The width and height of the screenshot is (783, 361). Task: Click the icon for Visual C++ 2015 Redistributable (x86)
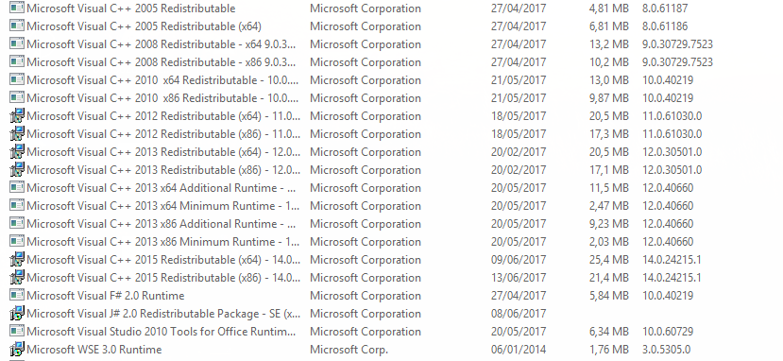[17, 277]
